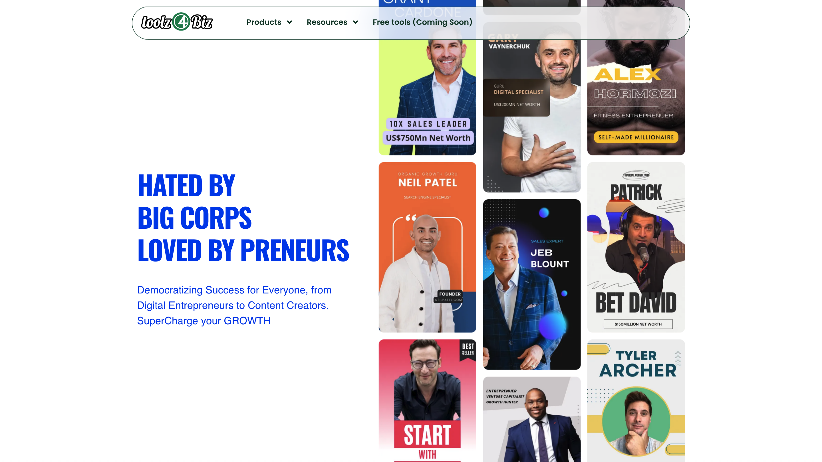Click the $150Million Net Worth box
The height and width of the screenshot is (462, 822).
pyautogui.click(x=638, y=324)
